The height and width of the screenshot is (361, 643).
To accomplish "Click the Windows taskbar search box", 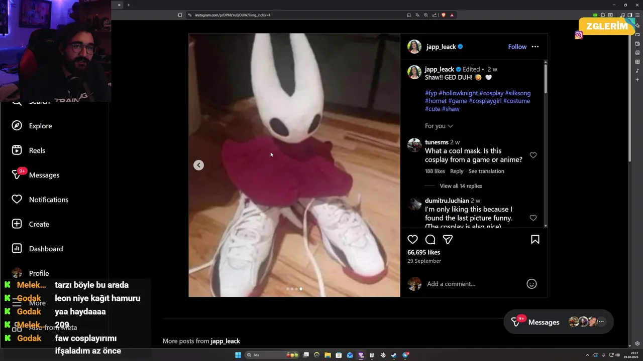I will coord(272,355).
